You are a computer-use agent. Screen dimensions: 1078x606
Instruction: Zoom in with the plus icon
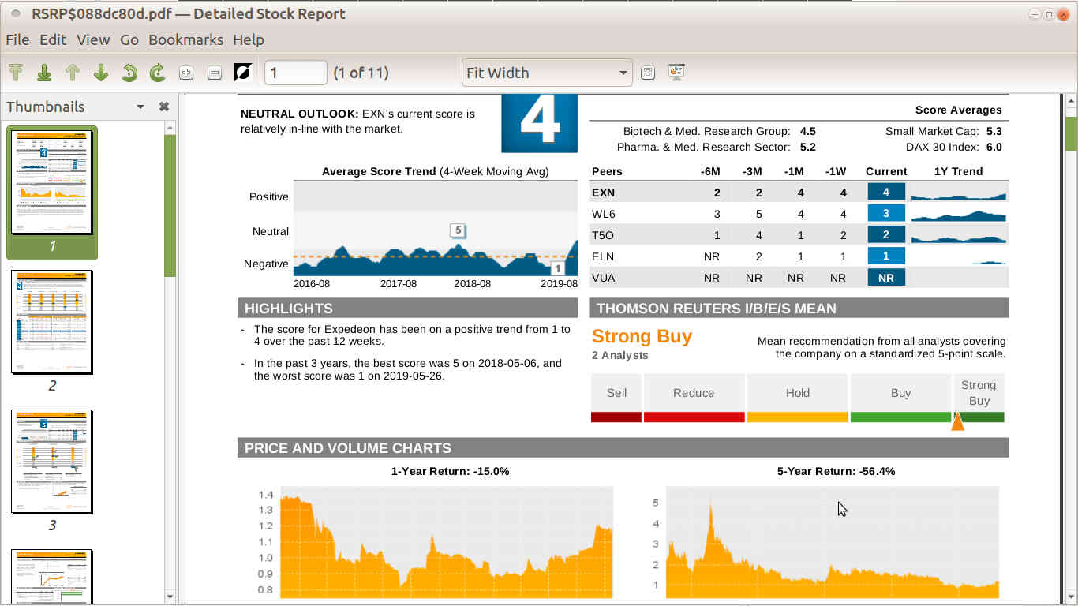pos(186,73)
